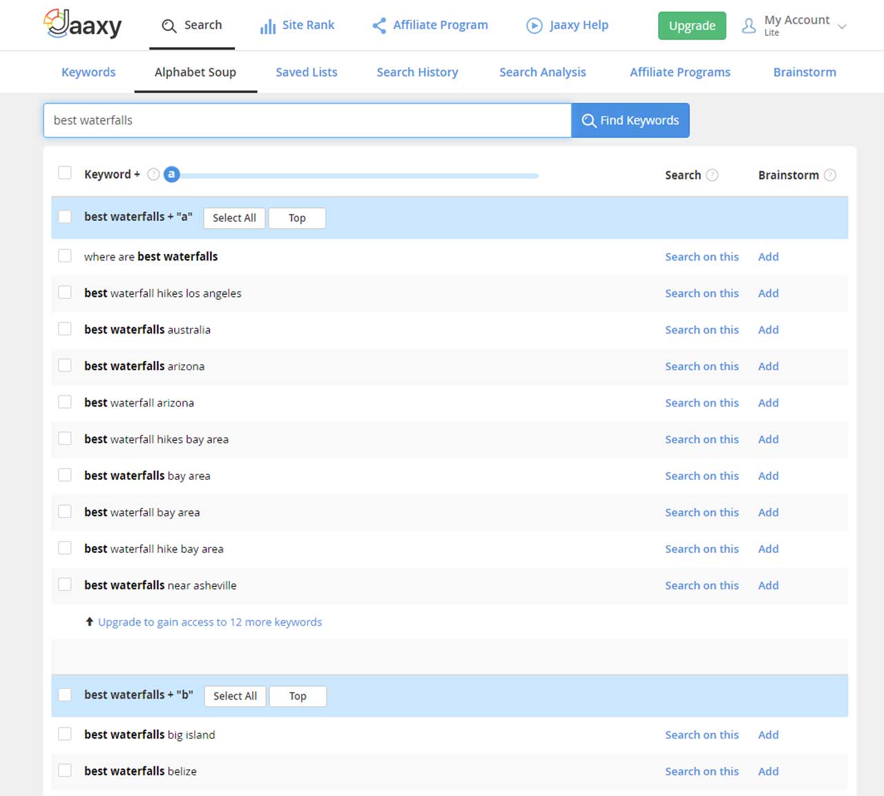Click the magnifier icon beside Search
The height and width of the screenshot is (796, 884).
[169, 26]
